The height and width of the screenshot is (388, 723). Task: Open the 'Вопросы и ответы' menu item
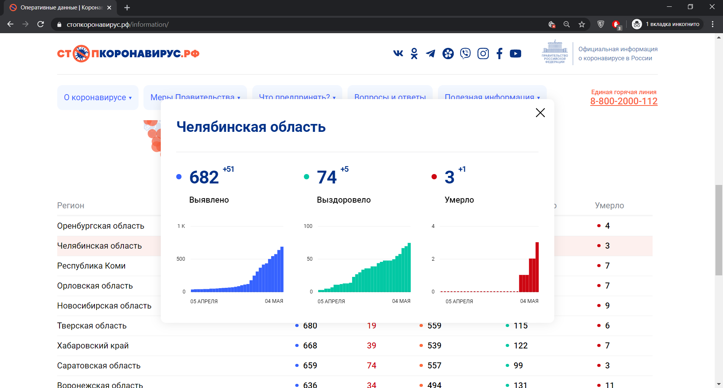click(390, 94)
